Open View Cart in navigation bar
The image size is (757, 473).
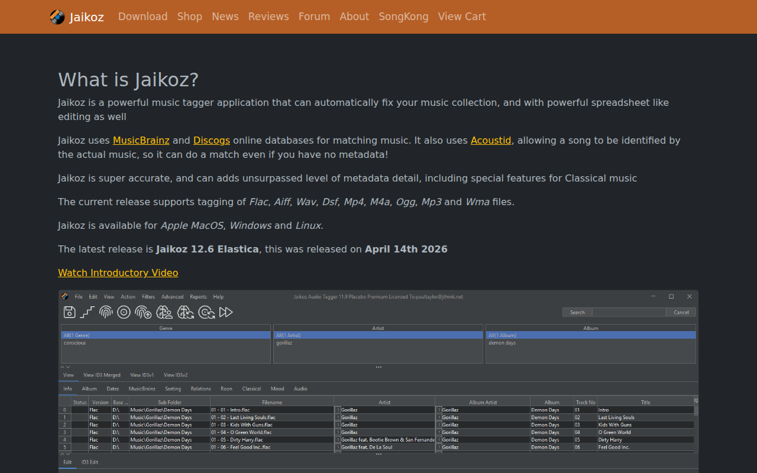(462, 17)
